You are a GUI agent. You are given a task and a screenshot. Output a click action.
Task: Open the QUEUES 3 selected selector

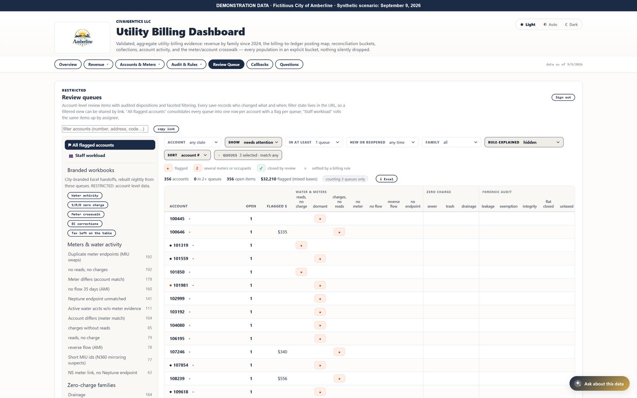pos(248,155)
